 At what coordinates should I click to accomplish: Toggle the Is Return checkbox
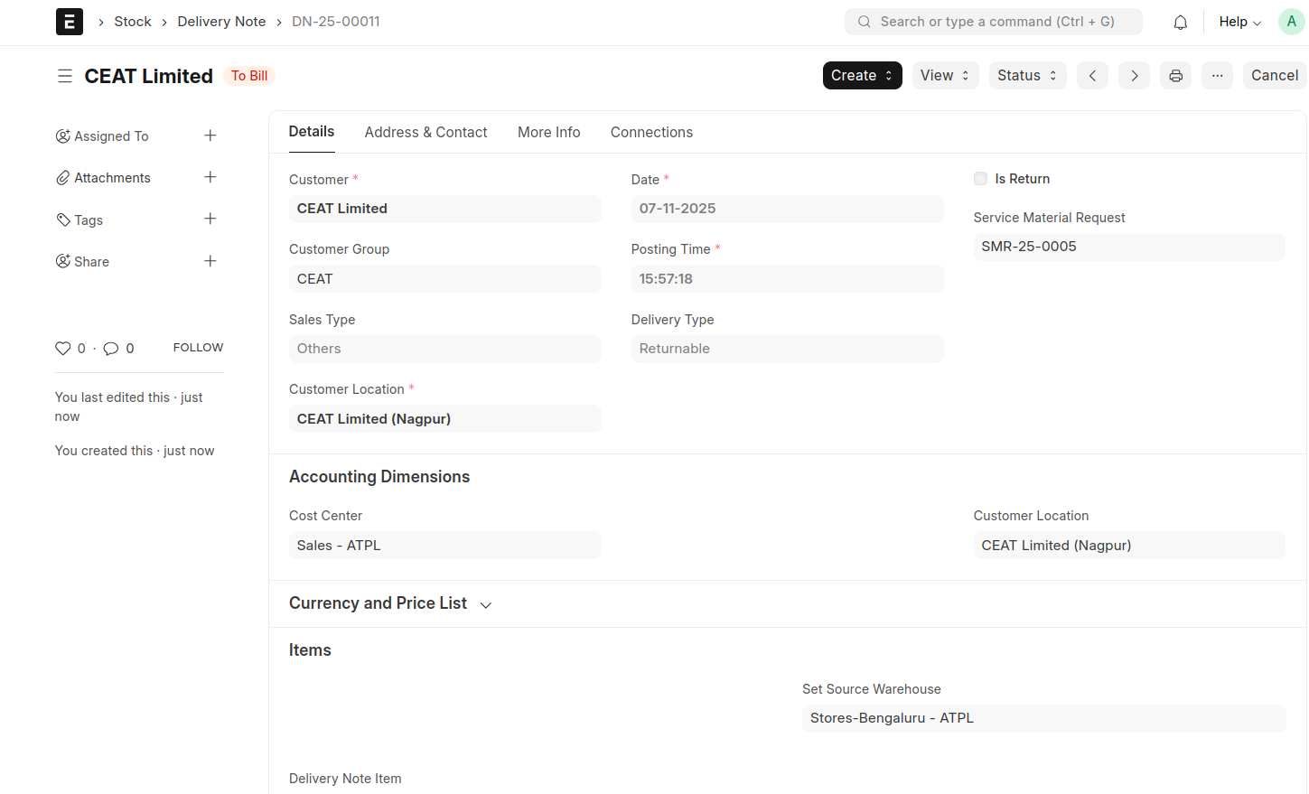click(x=980, y=179)
